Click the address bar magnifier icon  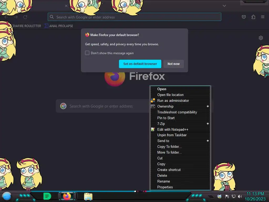coord(52,17)
